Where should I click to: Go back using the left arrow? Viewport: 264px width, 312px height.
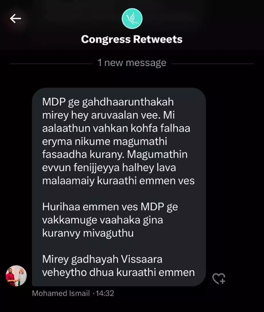[15, 19]
